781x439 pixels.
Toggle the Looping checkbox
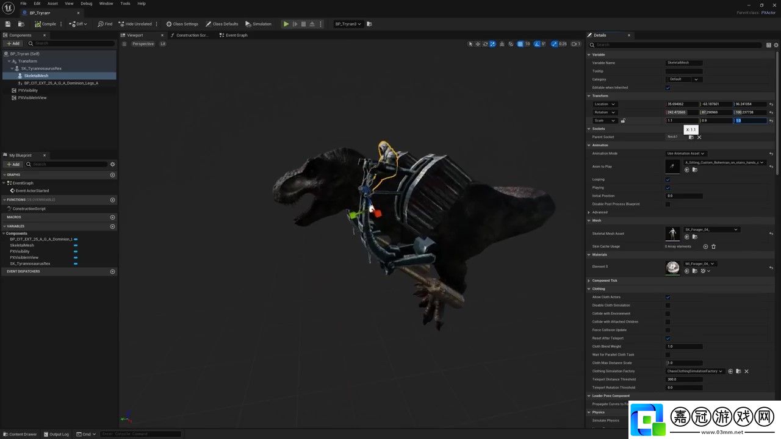tap(668, 179)
